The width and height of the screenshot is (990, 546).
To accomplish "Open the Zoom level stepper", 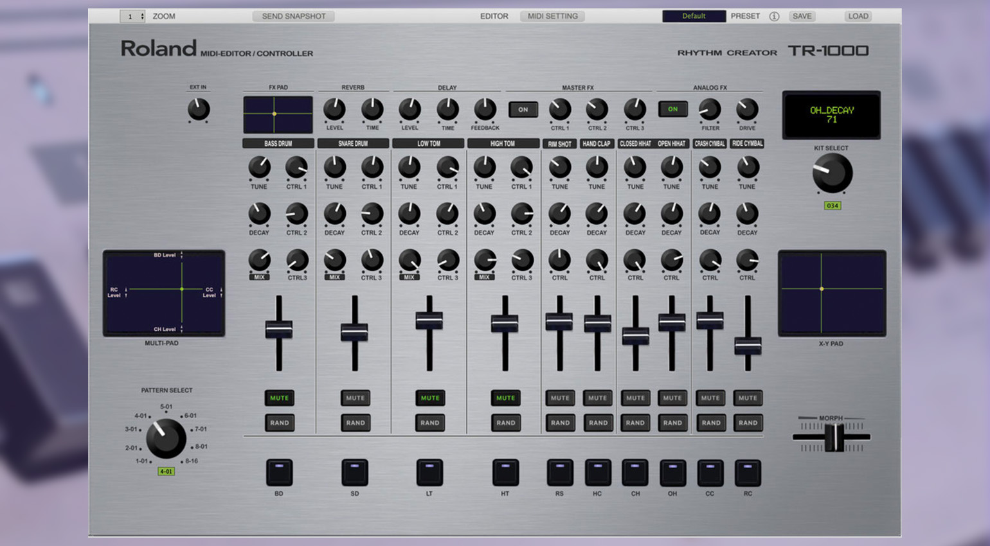I will click(x=132, y=17).
